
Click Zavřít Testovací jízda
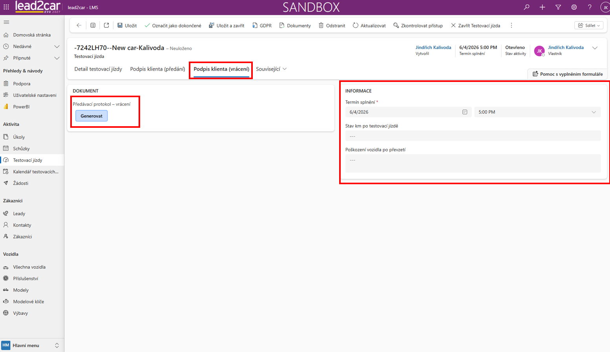(475, 25)
